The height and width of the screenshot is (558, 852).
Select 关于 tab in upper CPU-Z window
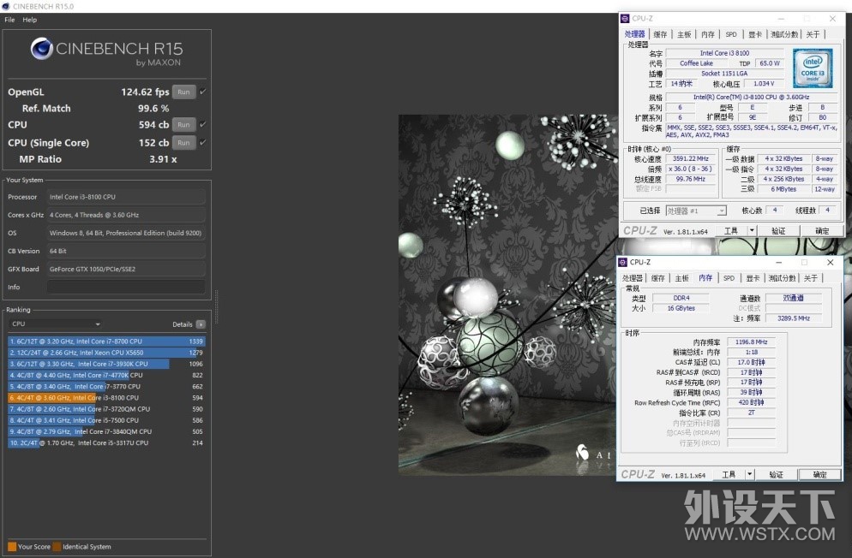pos(813,34)
